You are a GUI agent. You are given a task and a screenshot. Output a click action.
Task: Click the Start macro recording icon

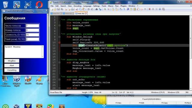[x=149, y=9]
